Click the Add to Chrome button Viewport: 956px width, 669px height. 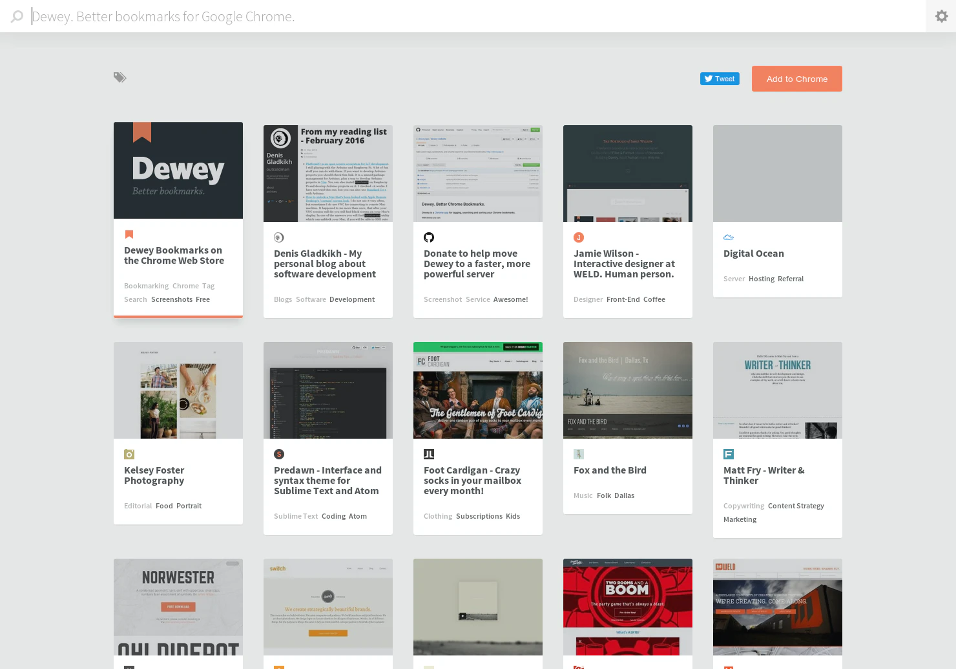[x=797, y=79]
